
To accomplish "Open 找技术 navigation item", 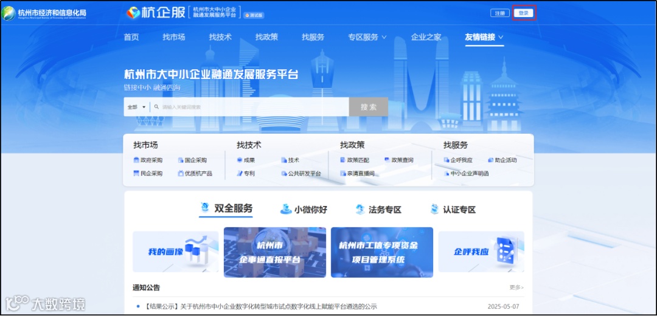I will click(x=220, y=37).
